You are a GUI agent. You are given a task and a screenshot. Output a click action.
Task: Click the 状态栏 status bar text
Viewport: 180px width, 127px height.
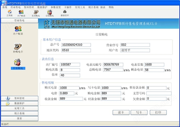click(x=5, y=124)
